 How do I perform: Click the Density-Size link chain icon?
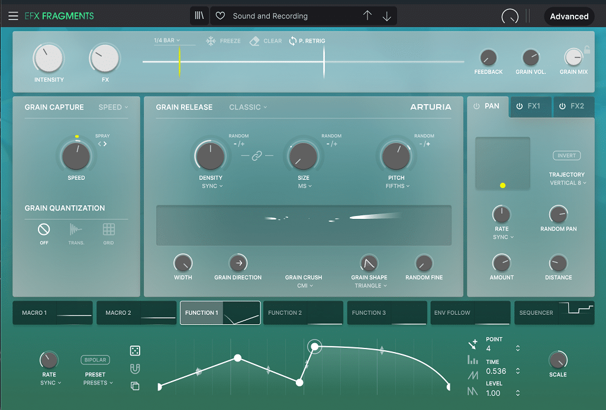point(257,156)
